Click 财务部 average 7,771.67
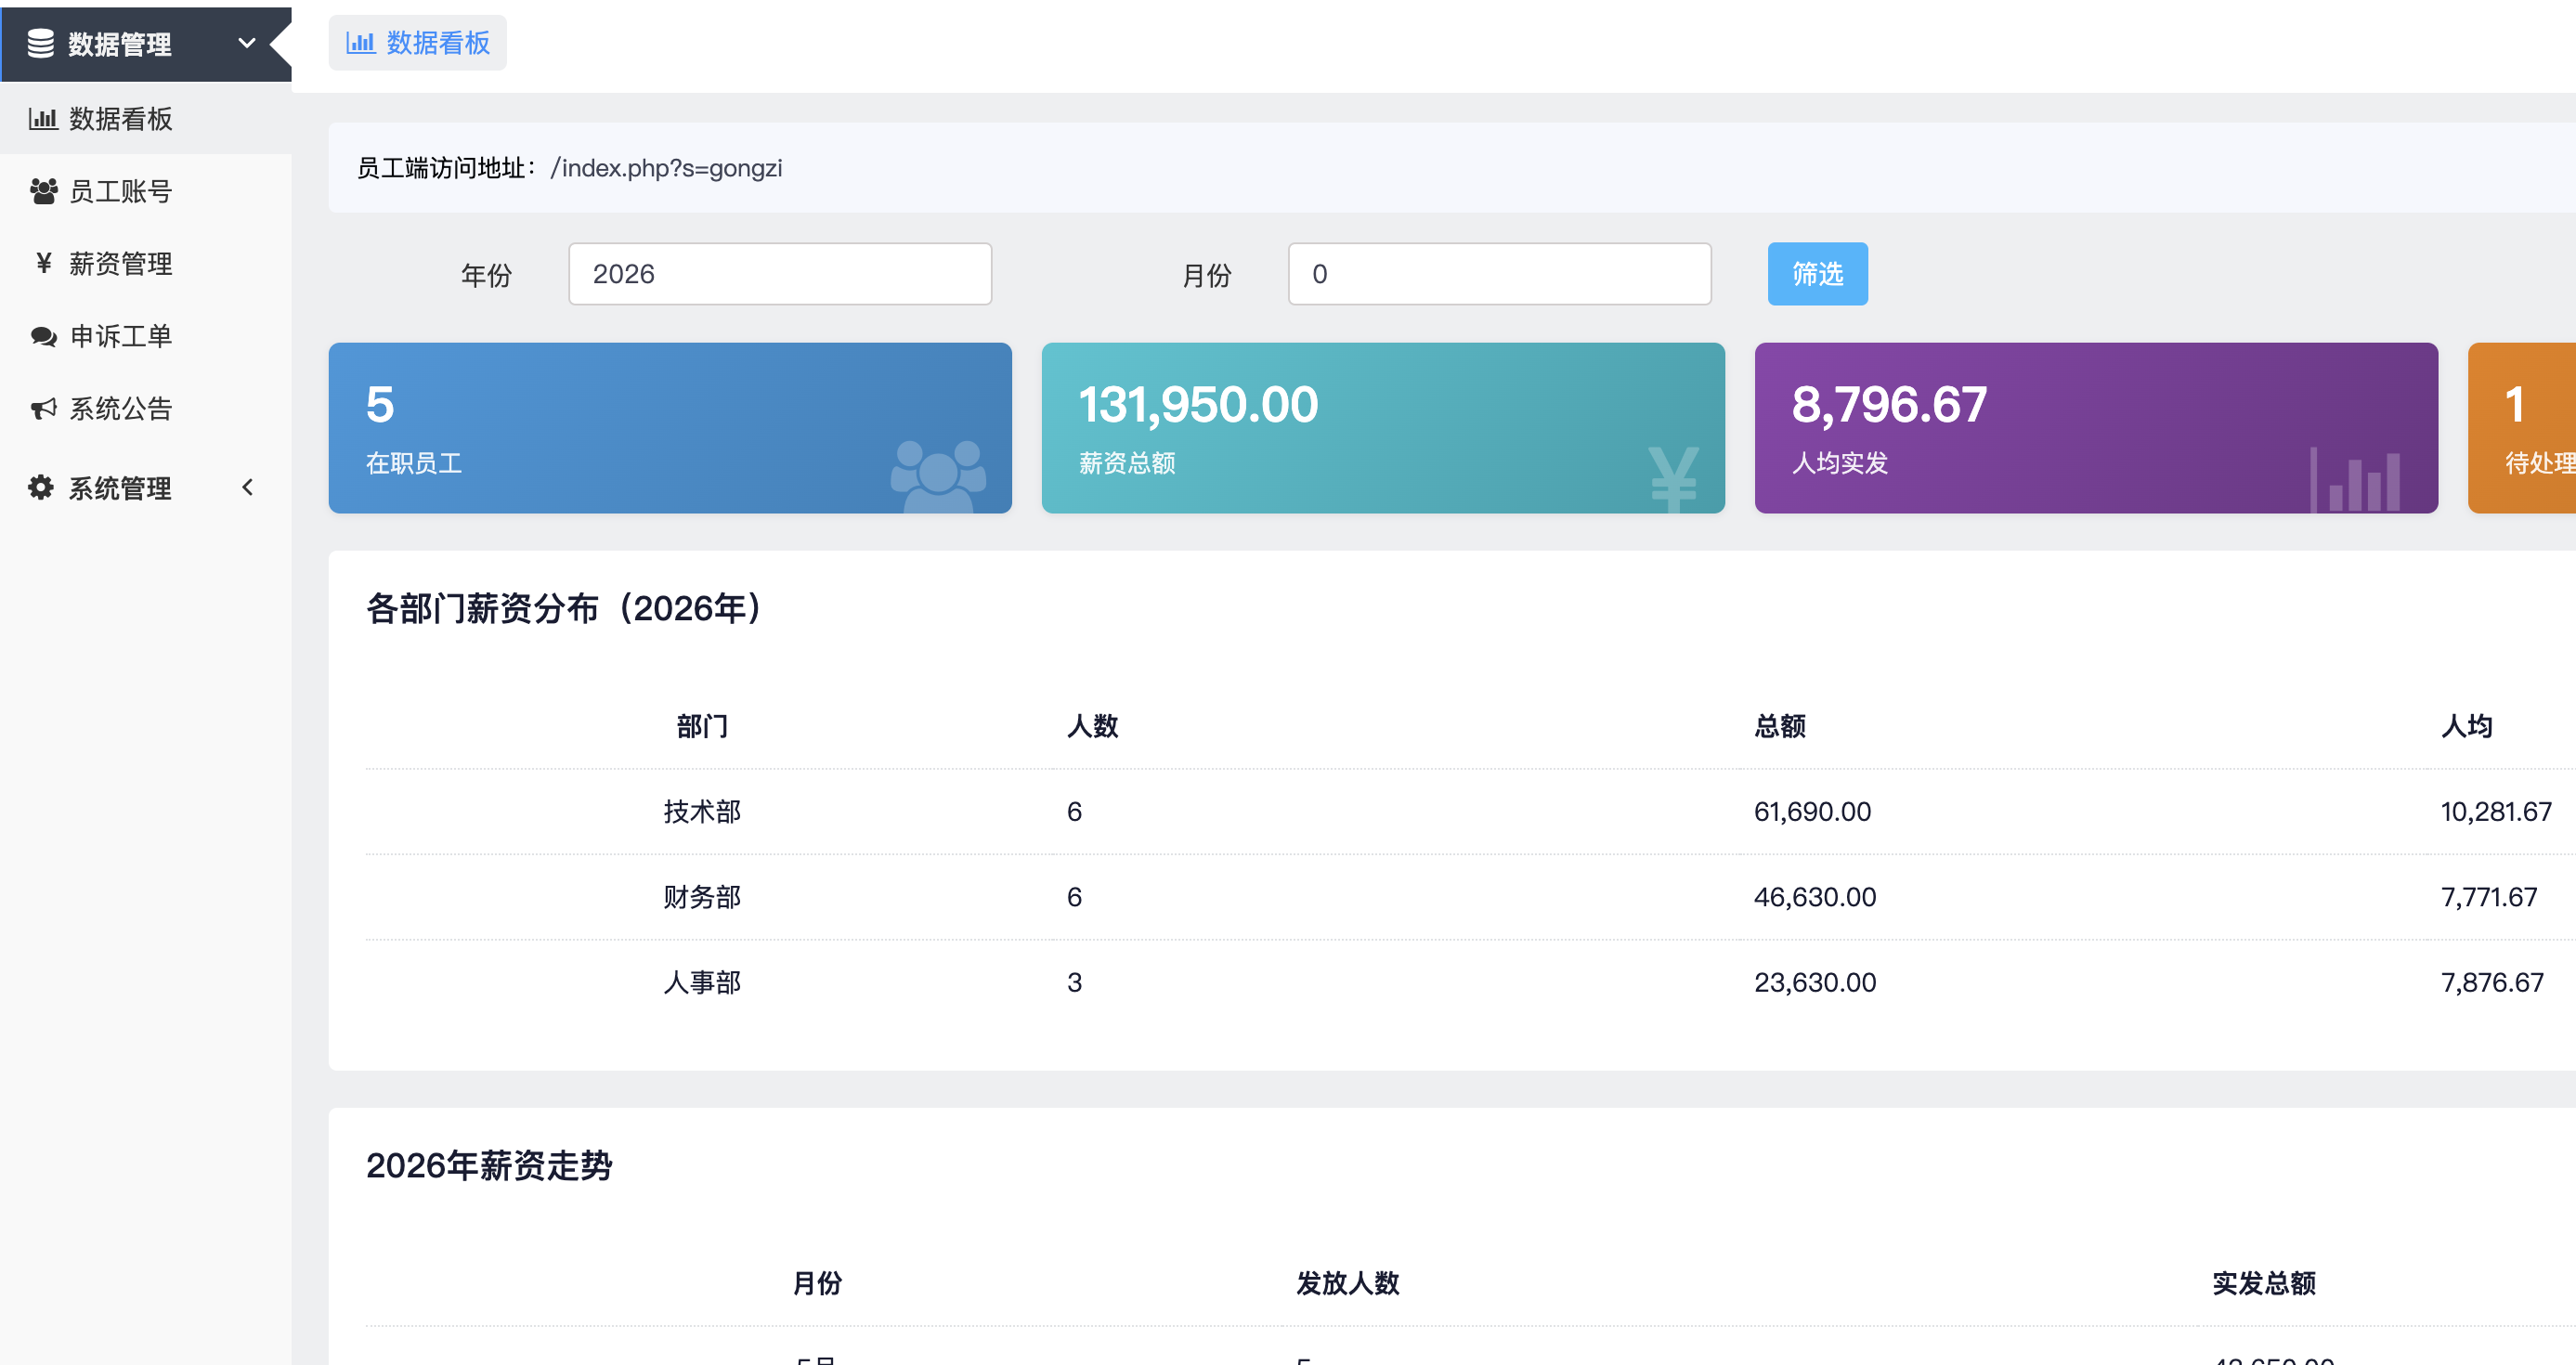 (2489, 897)
